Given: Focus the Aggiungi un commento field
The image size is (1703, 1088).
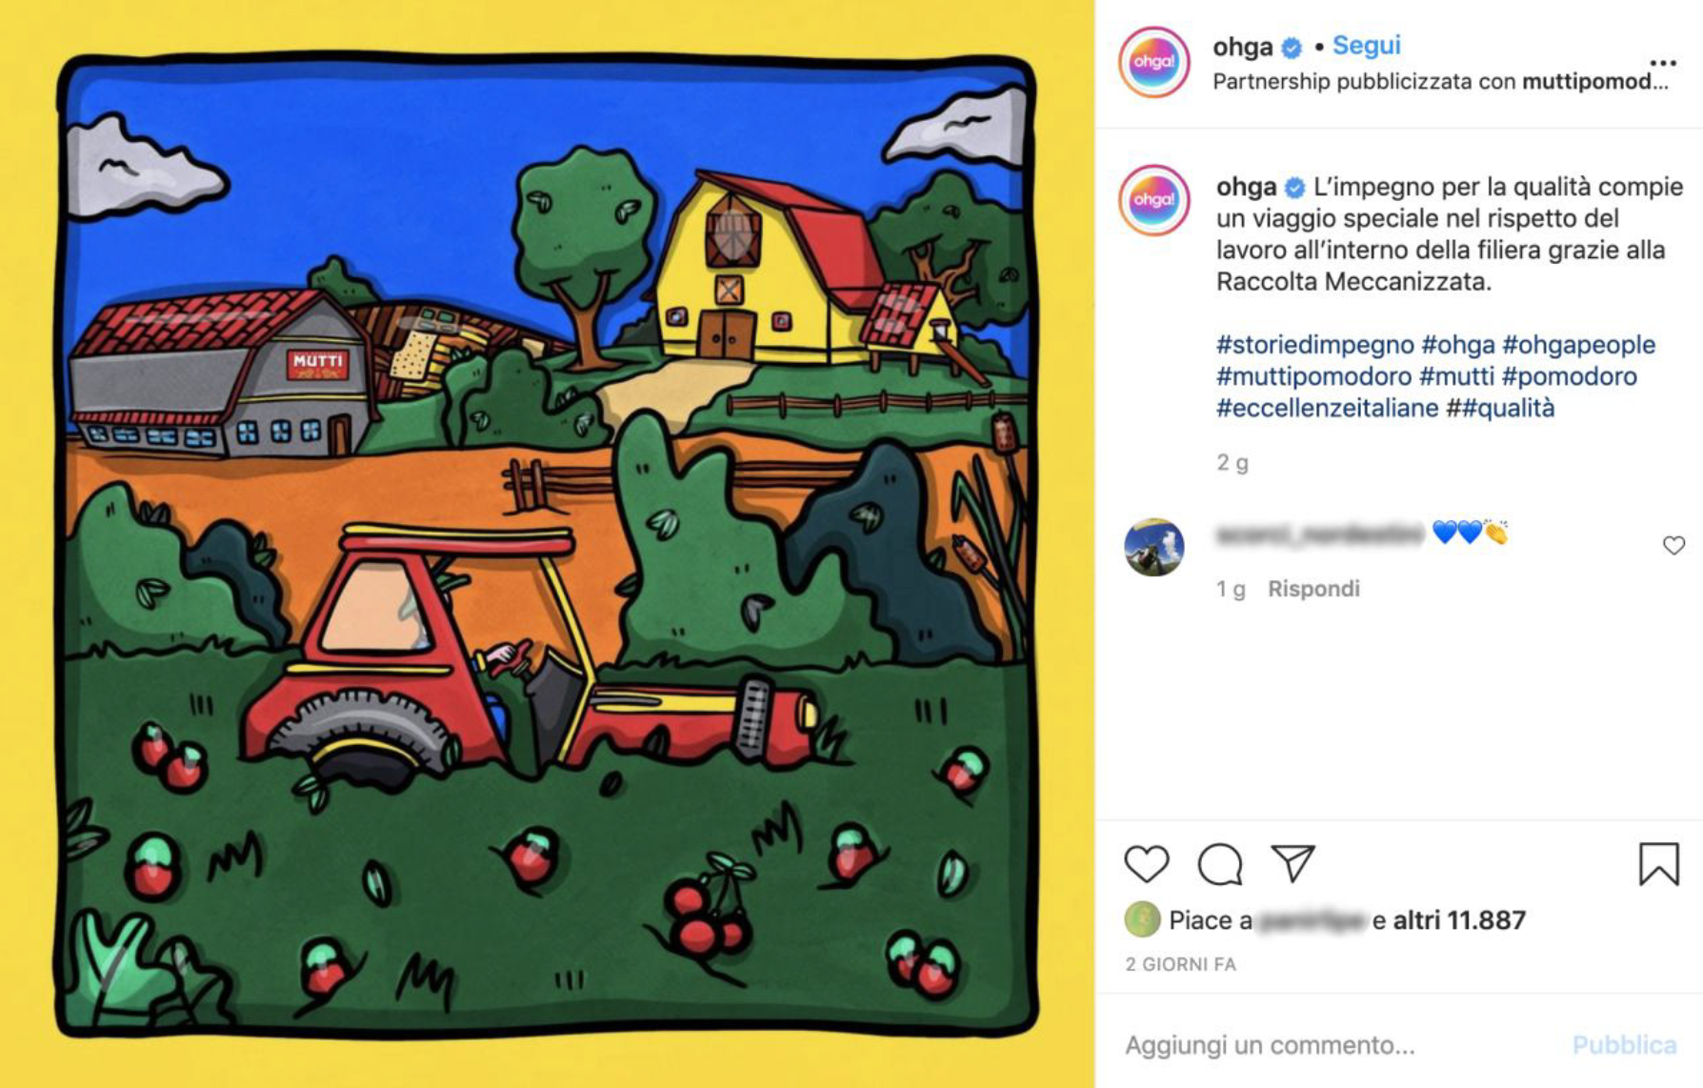Looking at the screenshot, I should pyautogui.click(x=1333, y=1045).
